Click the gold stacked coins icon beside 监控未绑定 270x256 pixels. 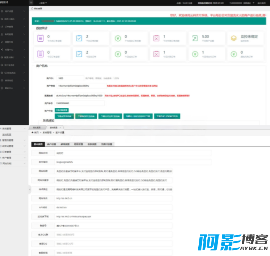[234, 38]
